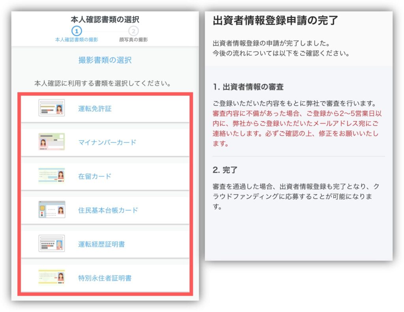
Task: Select the 在留カード text label
Action: pyautogui.click(x=95, y=176)
